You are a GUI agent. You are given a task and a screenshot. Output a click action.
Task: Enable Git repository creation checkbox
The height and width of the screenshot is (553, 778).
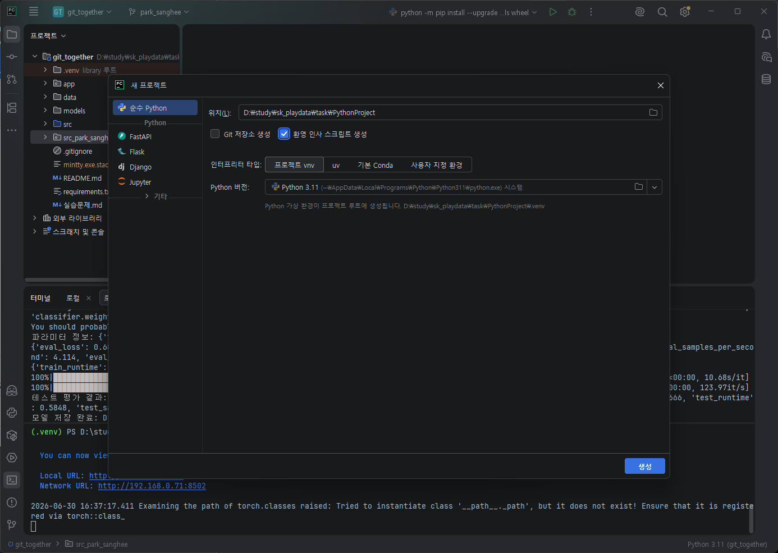point(215,134)
